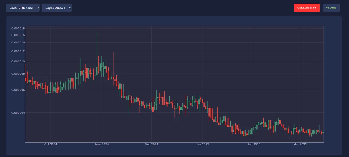The width and height of the screenshot is (349, 157).
Task: Click the 0.000006 price axis label
Action: click(18, 90)
